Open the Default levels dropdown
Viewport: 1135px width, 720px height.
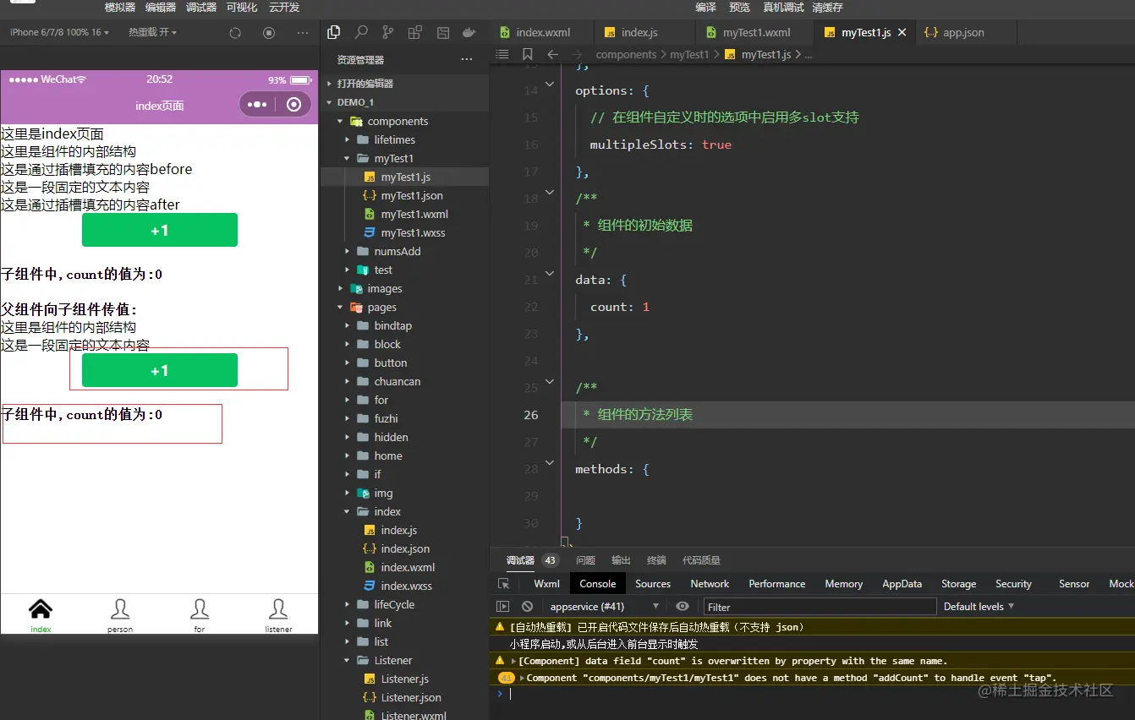(x=979, y=607)
